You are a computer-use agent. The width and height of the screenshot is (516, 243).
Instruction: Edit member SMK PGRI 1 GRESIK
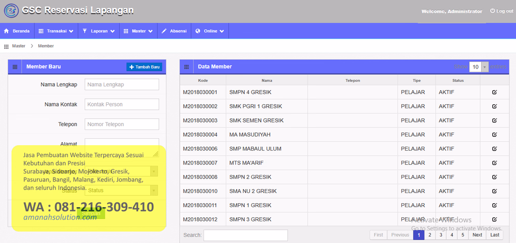point(494,106)
